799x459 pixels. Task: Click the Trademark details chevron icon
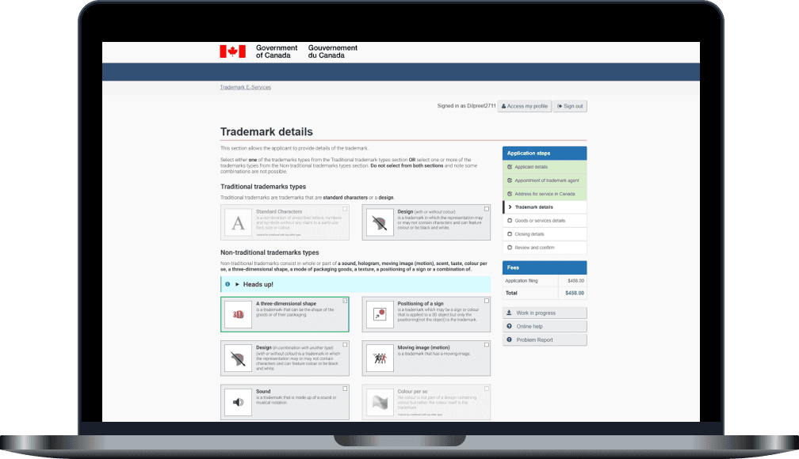pos(510,207)
